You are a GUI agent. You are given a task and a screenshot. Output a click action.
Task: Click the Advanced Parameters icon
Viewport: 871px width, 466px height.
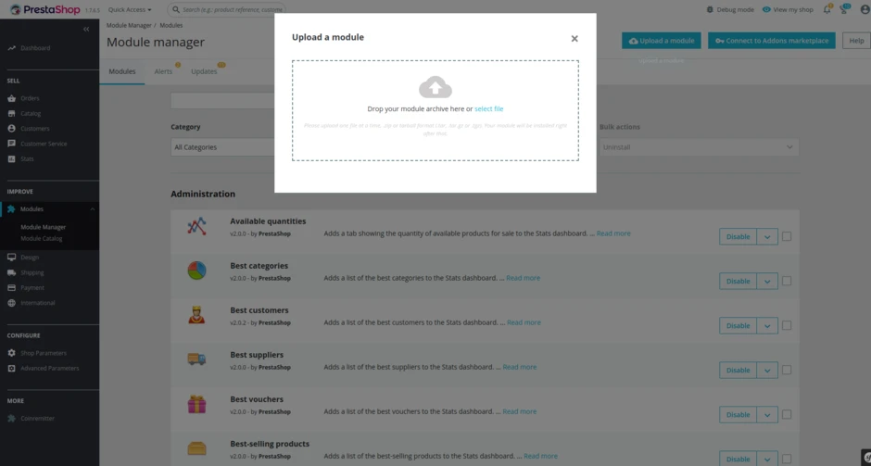tap(11, 368)
